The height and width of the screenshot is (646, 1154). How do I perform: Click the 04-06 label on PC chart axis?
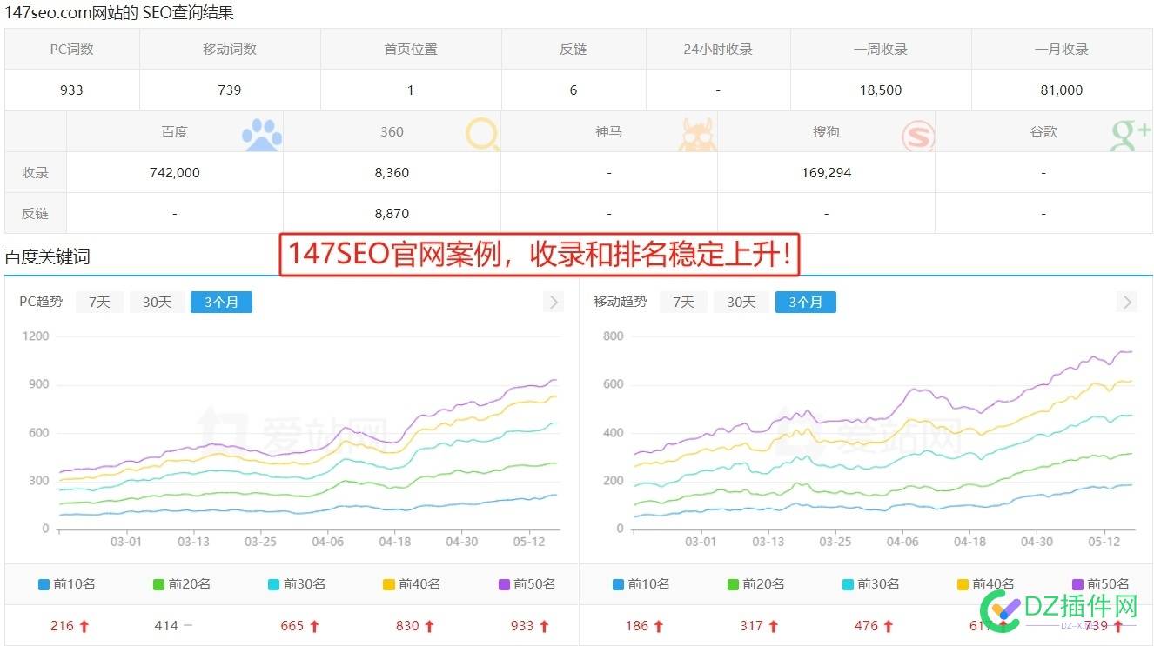point(328,541)
